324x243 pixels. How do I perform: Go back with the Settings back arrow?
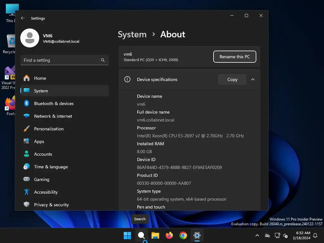(23, 18)
